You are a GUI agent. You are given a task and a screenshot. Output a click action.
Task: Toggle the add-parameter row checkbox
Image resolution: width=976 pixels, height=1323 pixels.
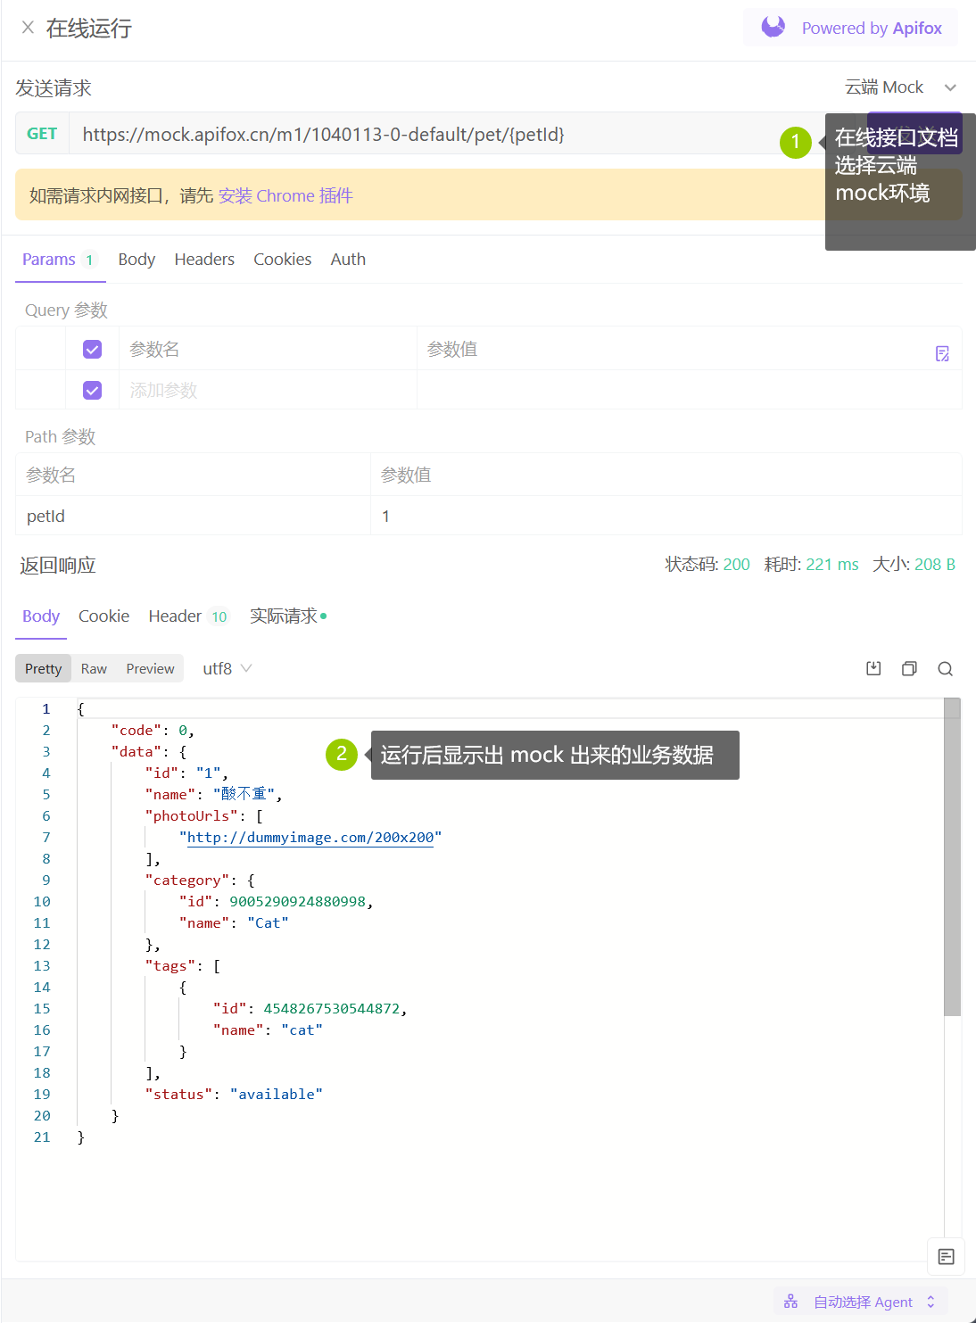92,390
